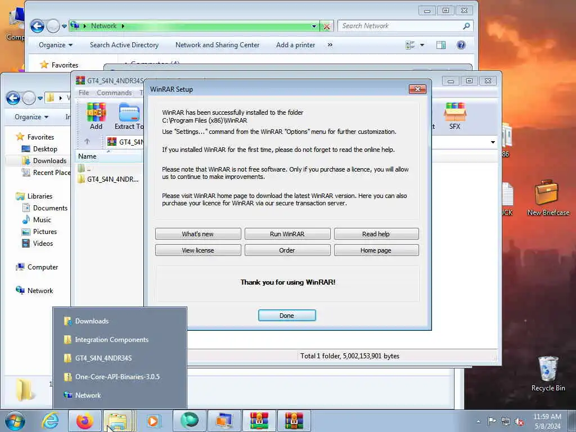Select the New Briefcase desktop icon
The height and width of the screenshot is (432, 576).
click(x=548, y=197)
